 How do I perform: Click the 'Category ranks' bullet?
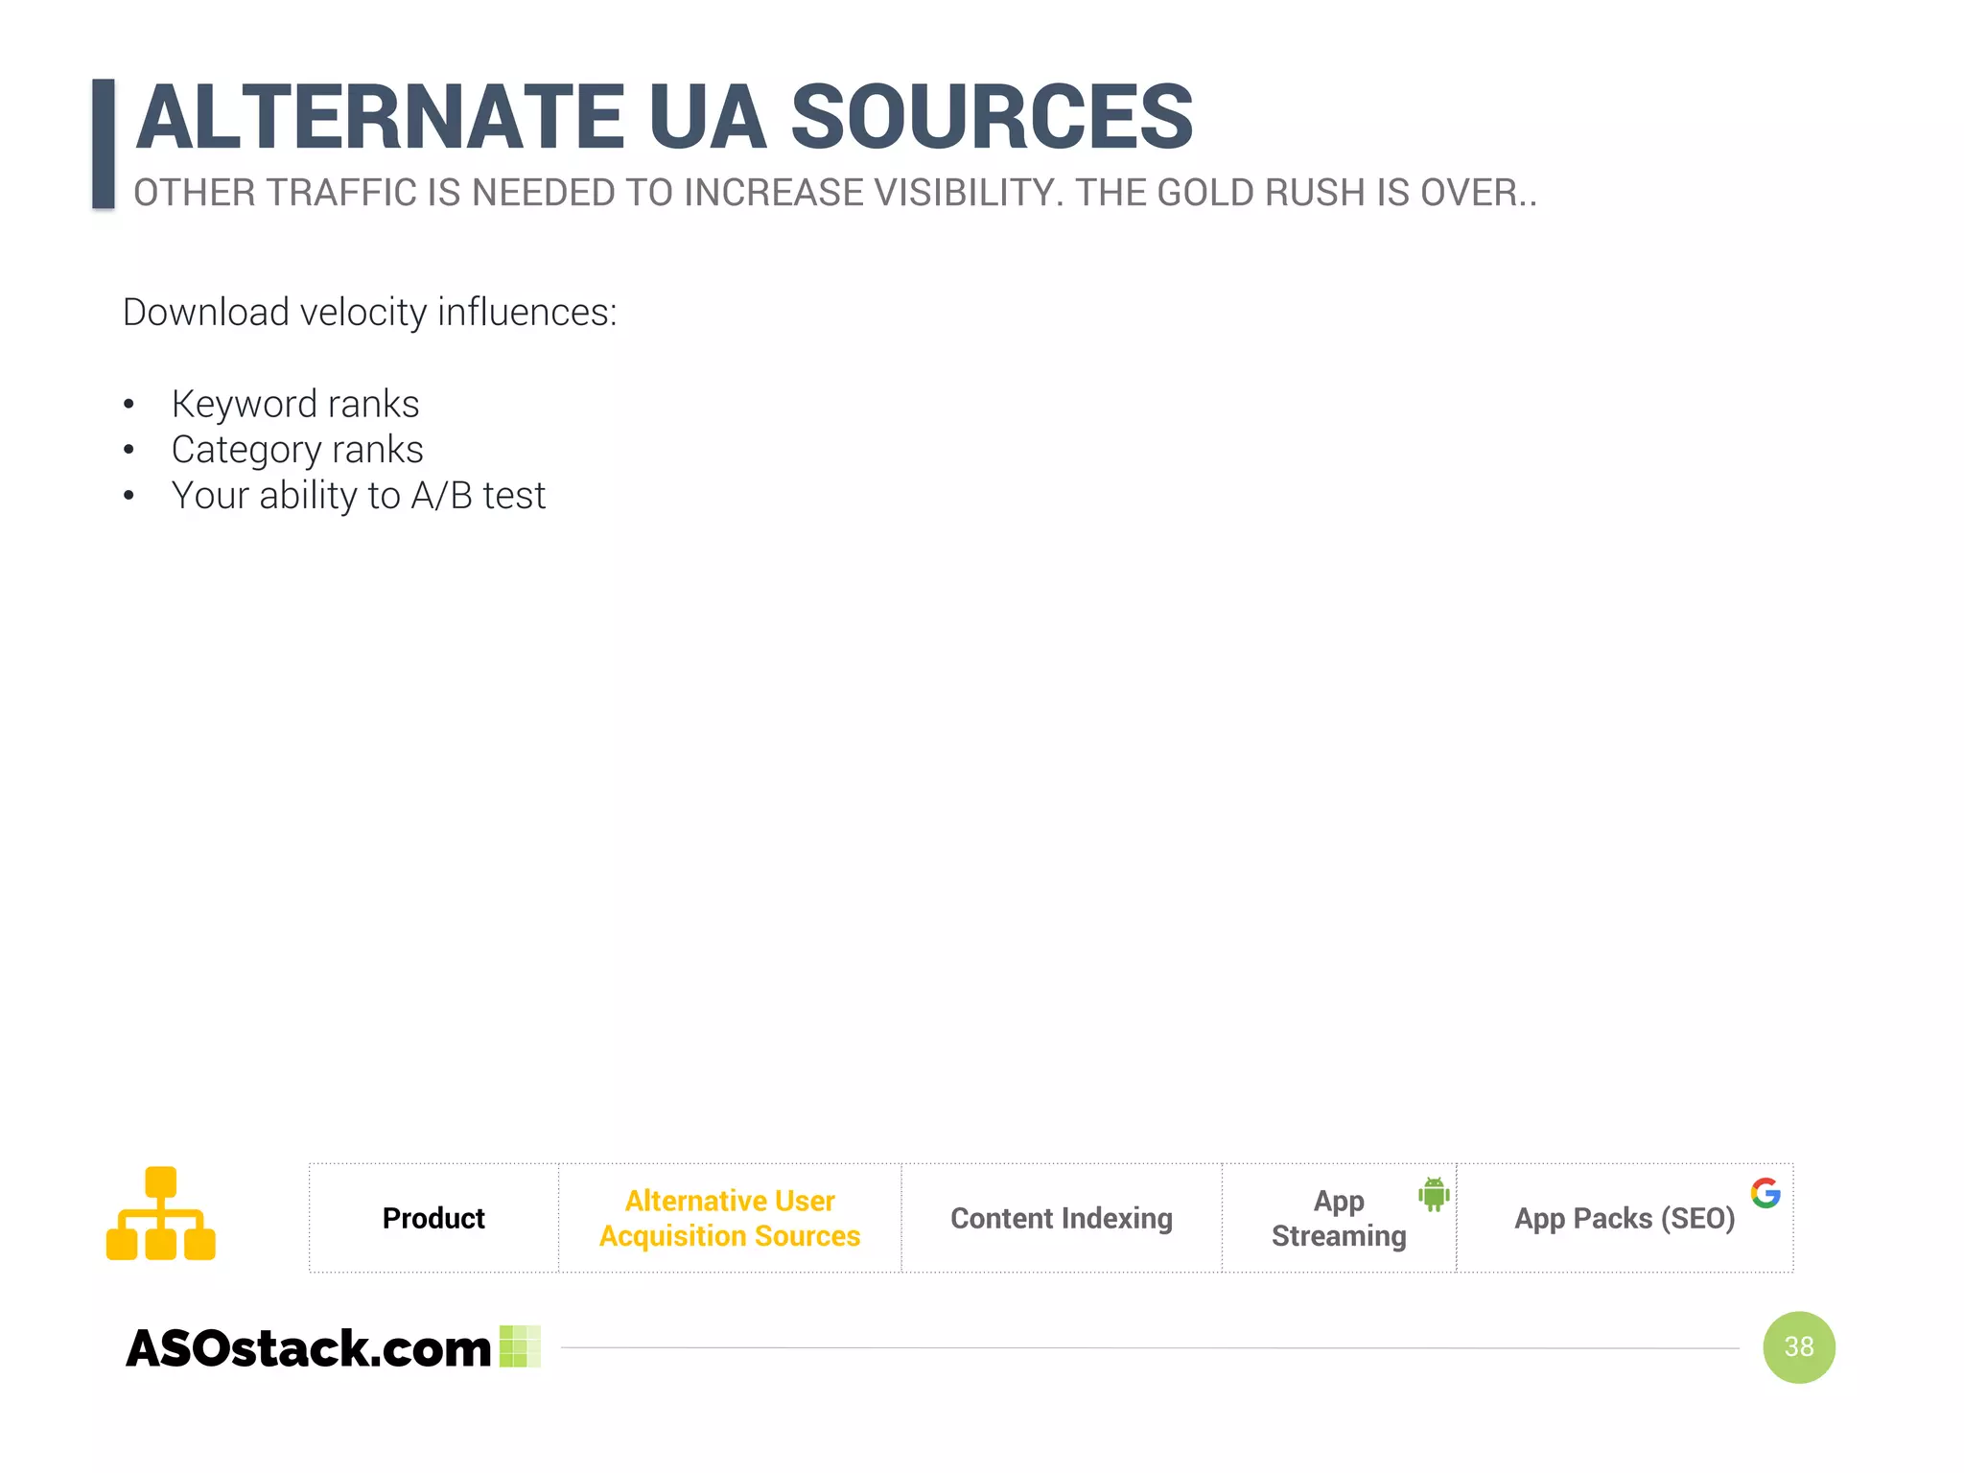297,450
